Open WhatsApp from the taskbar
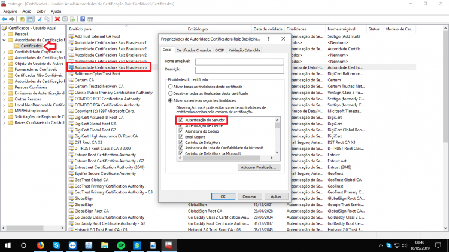Screen dimensions: 449x252 137,245
